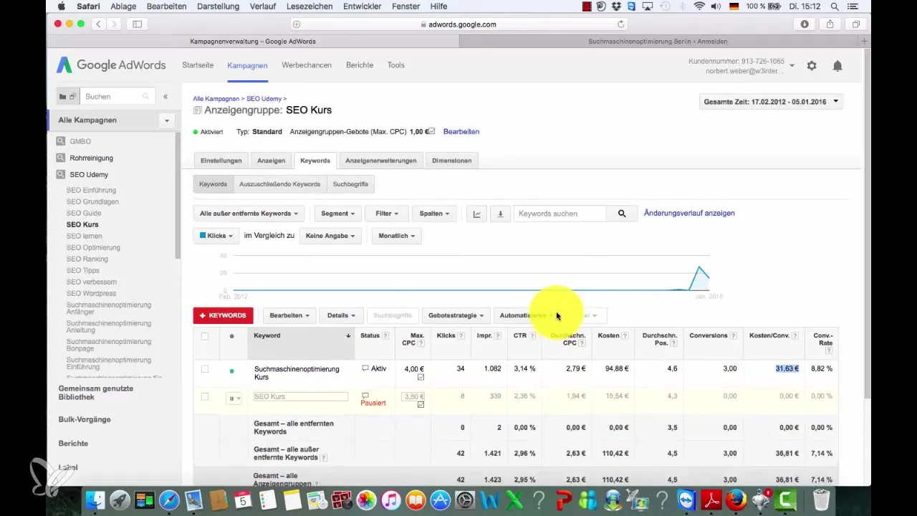
Task: Open Safari sidebar toggle button
Action: tap(137, 24)
